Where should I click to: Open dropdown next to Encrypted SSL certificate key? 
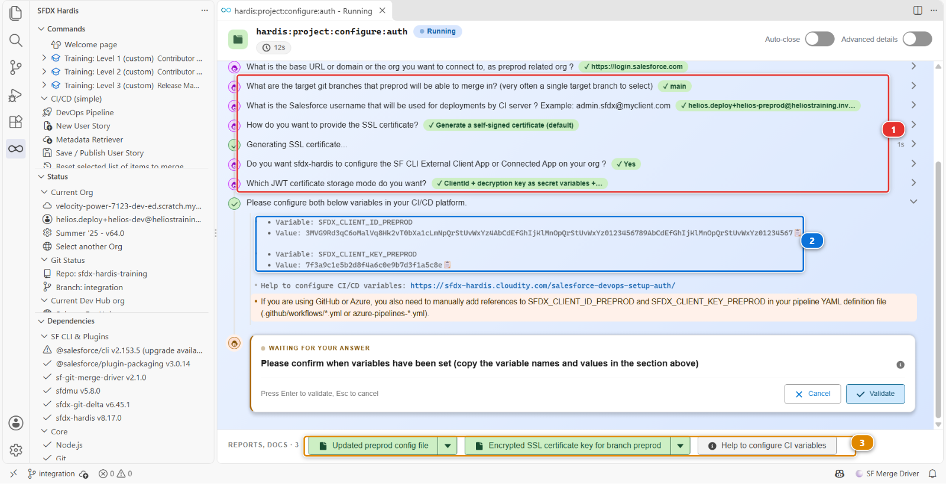681,446
